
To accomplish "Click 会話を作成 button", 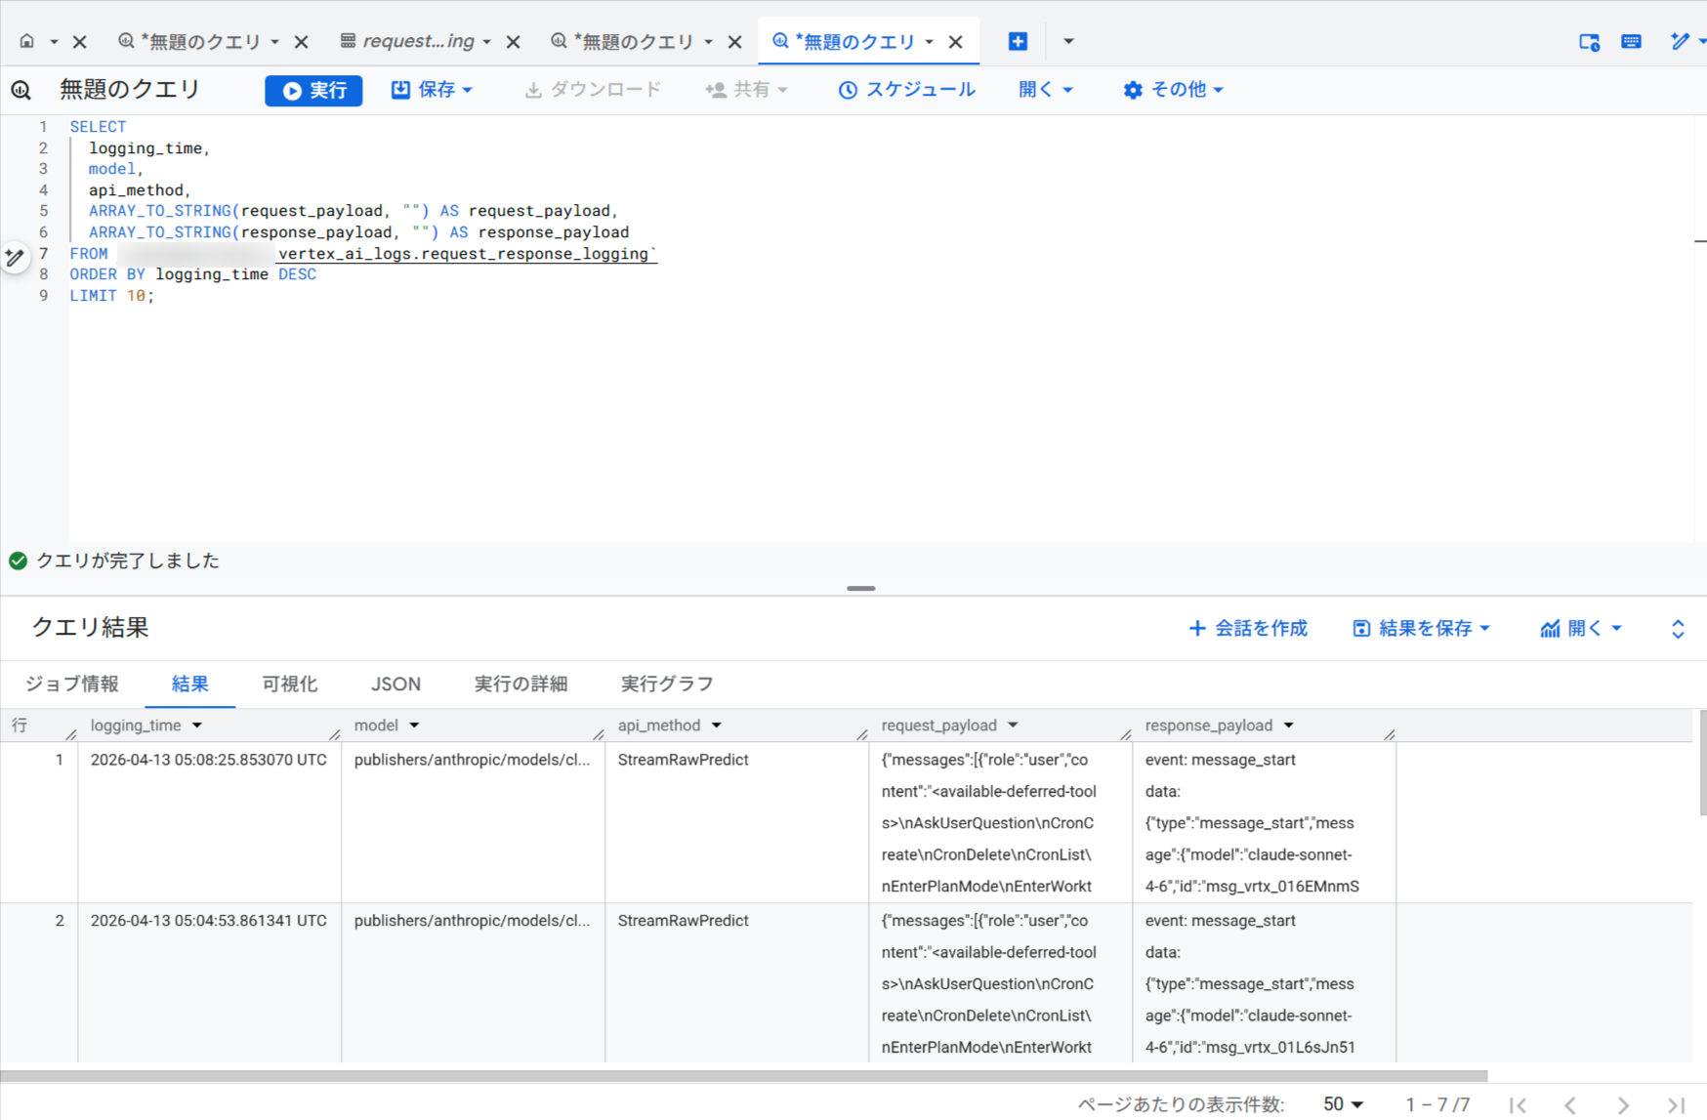I will point(1248,629).
